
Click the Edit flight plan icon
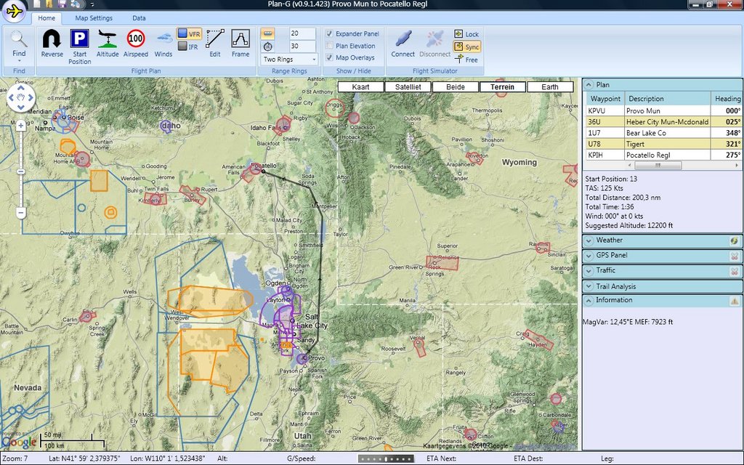(215, 40)
